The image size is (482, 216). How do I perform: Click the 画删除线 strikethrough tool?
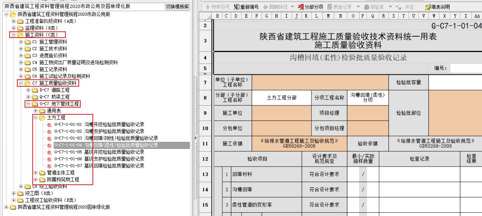coord(276,7)
